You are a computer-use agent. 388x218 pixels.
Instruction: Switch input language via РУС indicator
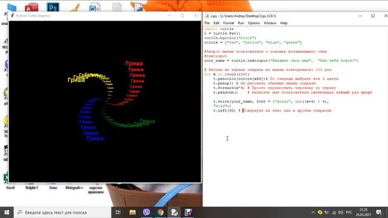pos(349,213)
